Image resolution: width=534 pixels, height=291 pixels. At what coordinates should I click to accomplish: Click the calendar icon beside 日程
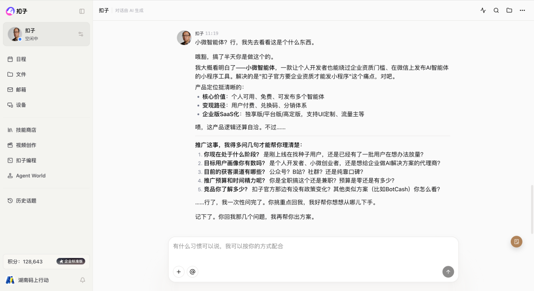(x=10, y=59)
